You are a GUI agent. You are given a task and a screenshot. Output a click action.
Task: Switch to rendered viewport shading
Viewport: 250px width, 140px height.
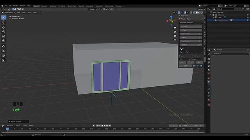(x=202, y=12)
